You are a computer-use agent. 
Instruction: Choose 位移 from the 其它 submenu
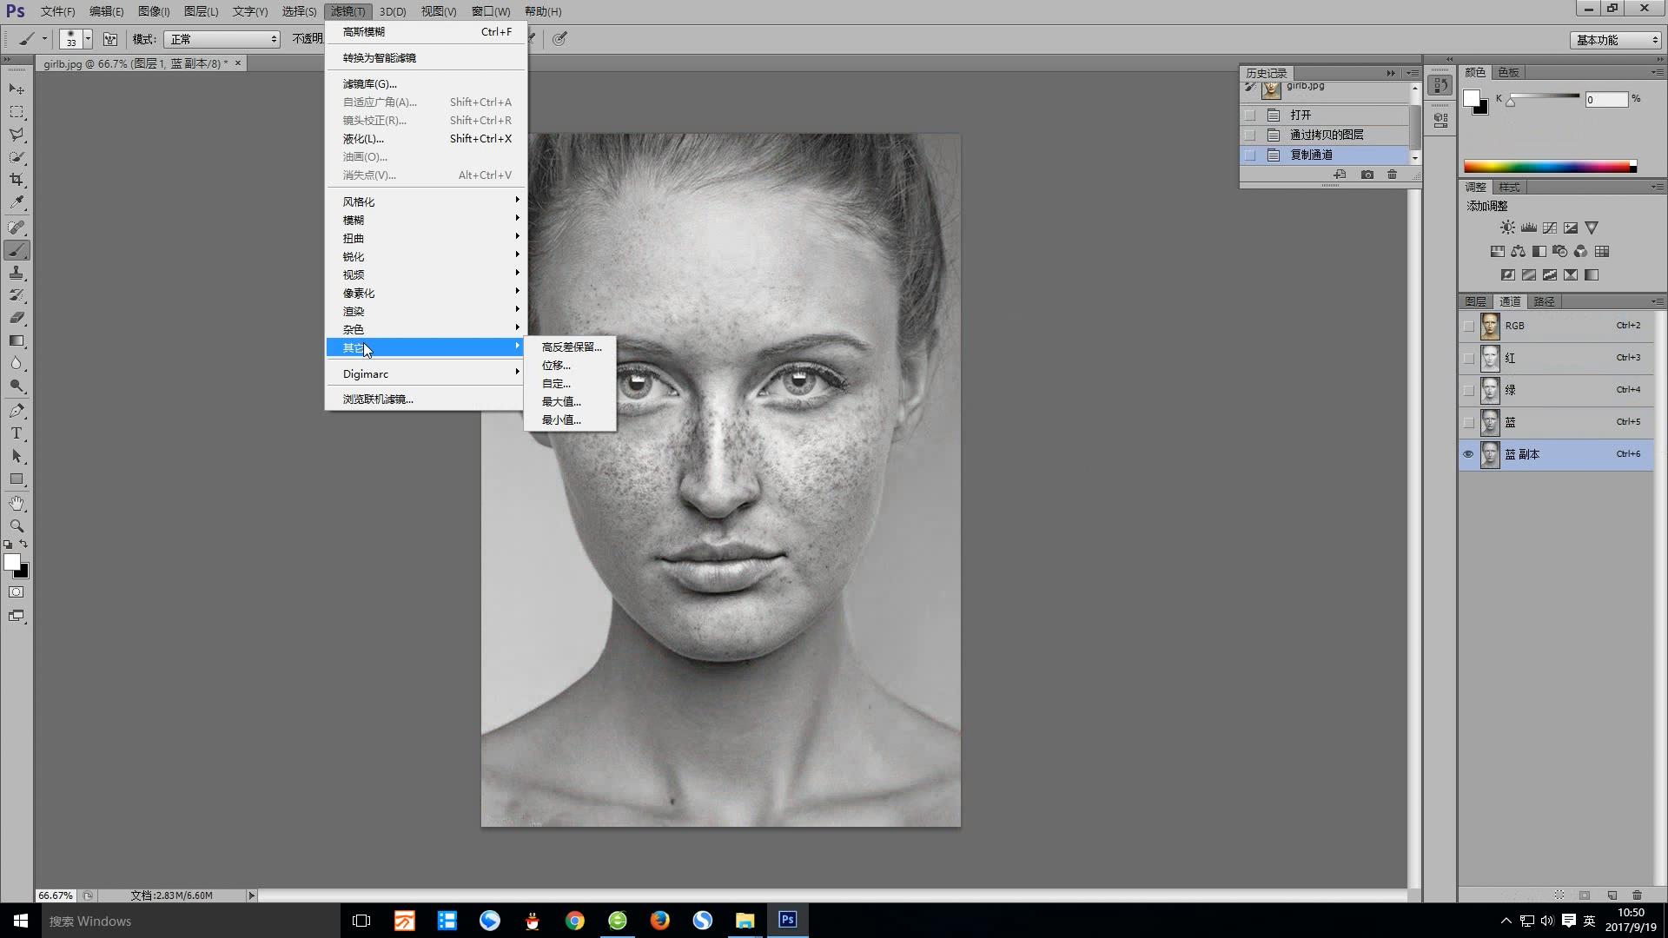[570, 365]
